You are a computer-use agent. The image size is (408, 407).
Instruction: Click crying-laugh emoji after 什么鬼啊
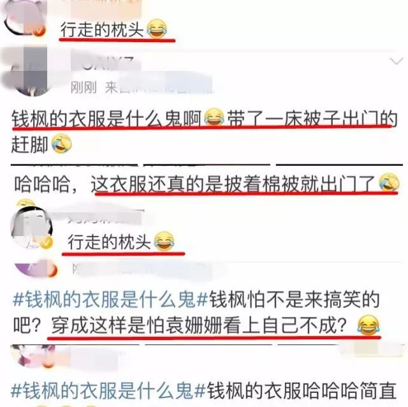pos(214,118)
